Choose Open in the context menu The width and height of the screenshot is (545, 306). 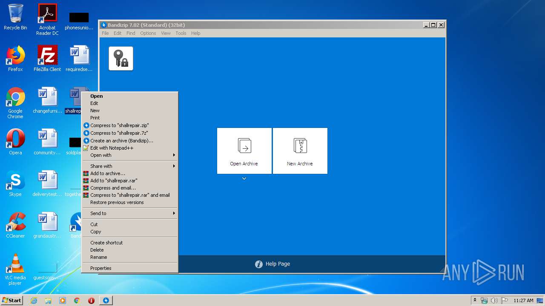pos(130,96)
